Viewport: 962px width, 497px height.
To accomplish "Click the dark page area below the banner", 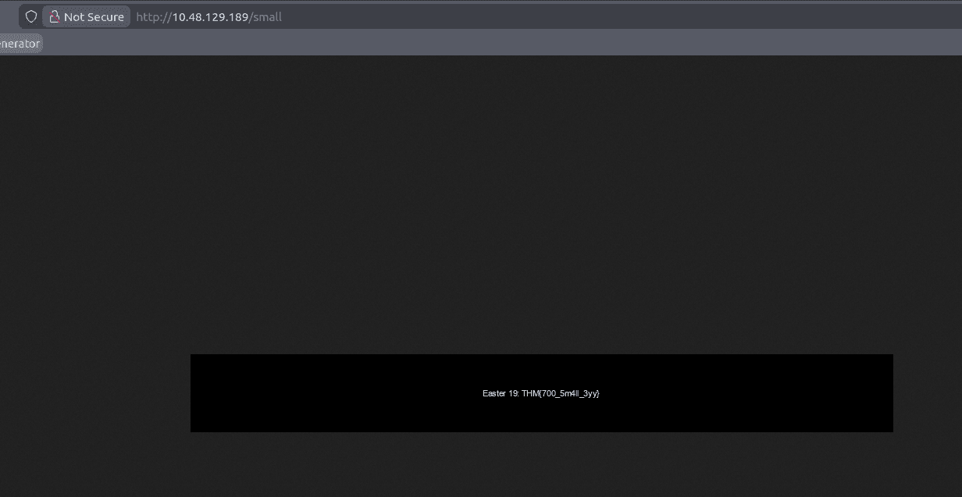I will coord(481,464).
